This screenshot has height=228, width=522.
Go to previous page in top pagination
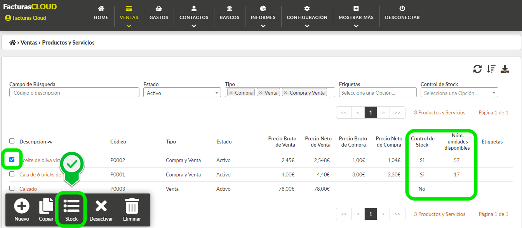pyautogui.click(x=358, y=112)
